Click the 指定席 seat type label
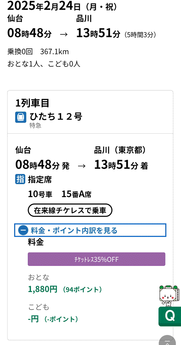The height and width of the screenshot is (345, 181). coord(40,180)
